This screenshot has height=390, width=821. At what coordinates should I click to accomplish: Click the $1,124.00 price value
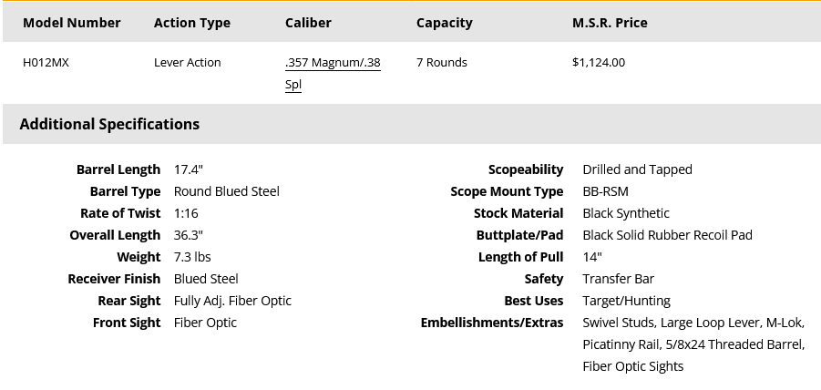click(599, 62)
